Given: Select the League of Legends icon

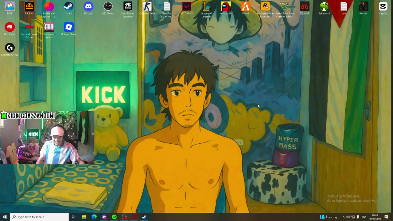Looking at the screenshot, I should pyautogui.click(x=206, y=10).
